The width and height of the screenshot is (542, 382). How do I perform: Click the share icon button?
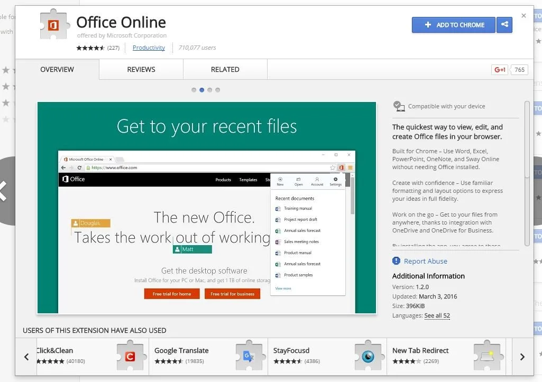tap(504, 24)
